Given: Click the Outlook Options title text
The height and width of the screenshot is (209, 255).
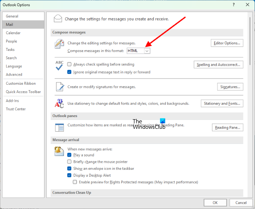Looking at the screenshot, I should click(16, 5).
